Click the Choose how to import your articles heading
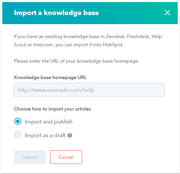Image resolution: width=180 pixels, height=174 pixels. click(53, 109)
